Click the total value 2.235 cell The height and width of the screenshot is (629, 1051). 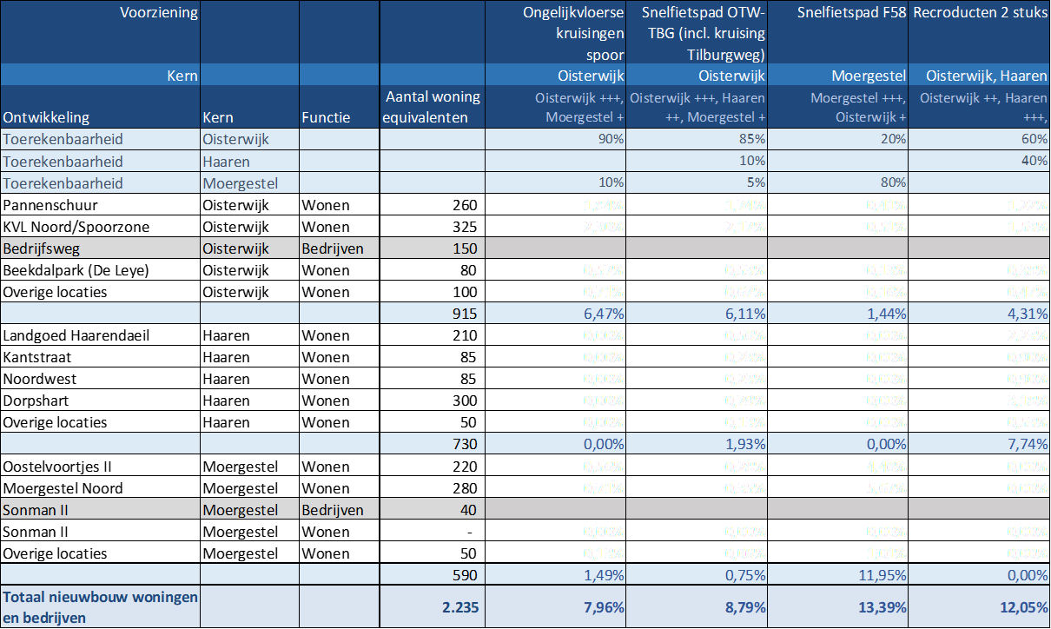tap(433, 607)
